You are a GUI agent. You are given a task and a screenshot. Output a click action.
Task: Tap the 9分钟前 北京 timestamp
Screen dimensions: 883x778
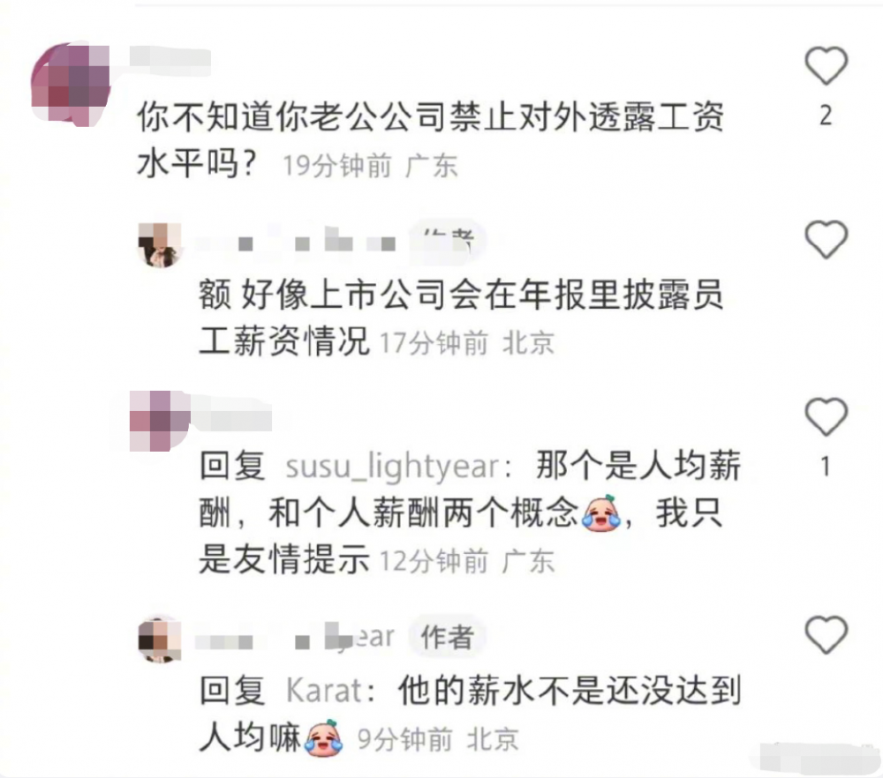point(438,739)
